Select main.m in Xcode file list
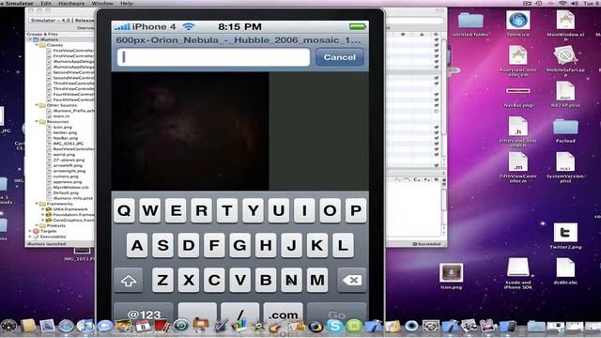The width and height of the screenshot is (601, 338). (61, 116)
